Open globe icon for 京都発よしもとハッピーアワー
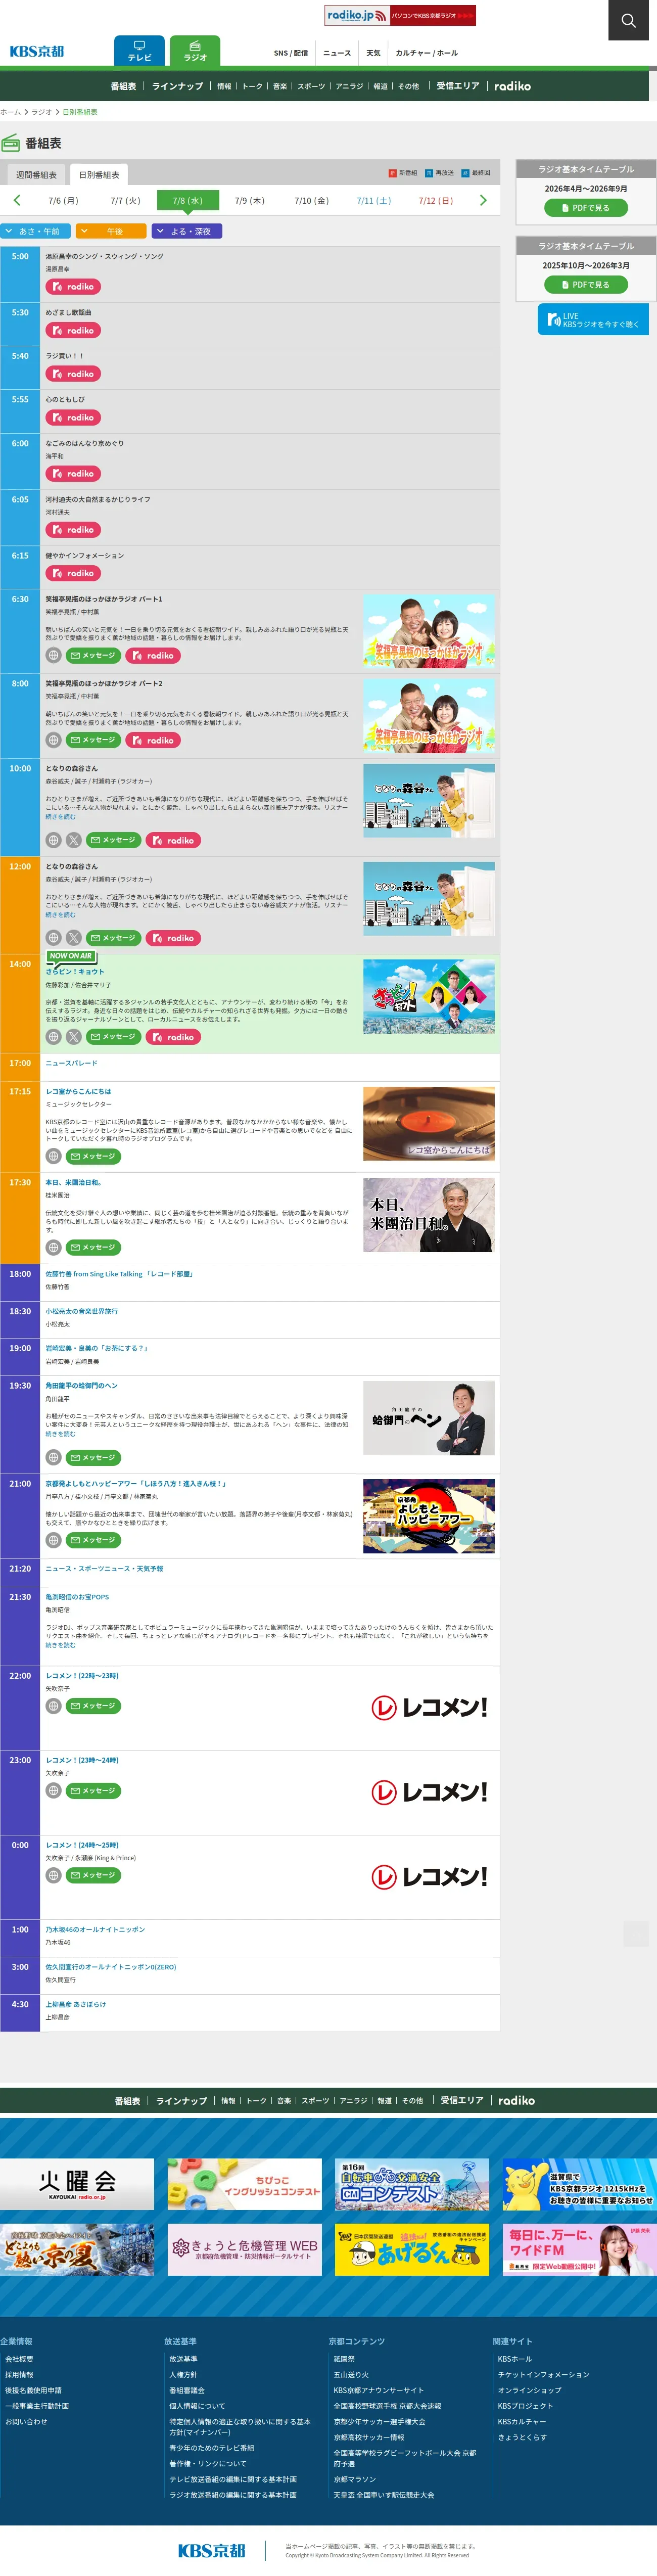The width and height of the screenshot is (657, 2576). tap(54, 1540)
